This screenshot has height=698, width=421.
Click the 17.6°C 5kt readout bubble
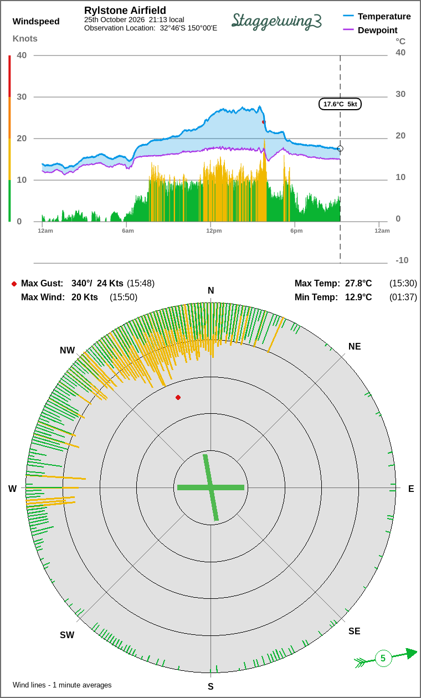340,104
